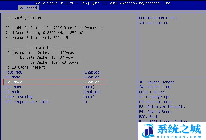Select the CPB Mode setting
Screen dimensions: 206x140
pyautogui.click(x=14, y=87)
